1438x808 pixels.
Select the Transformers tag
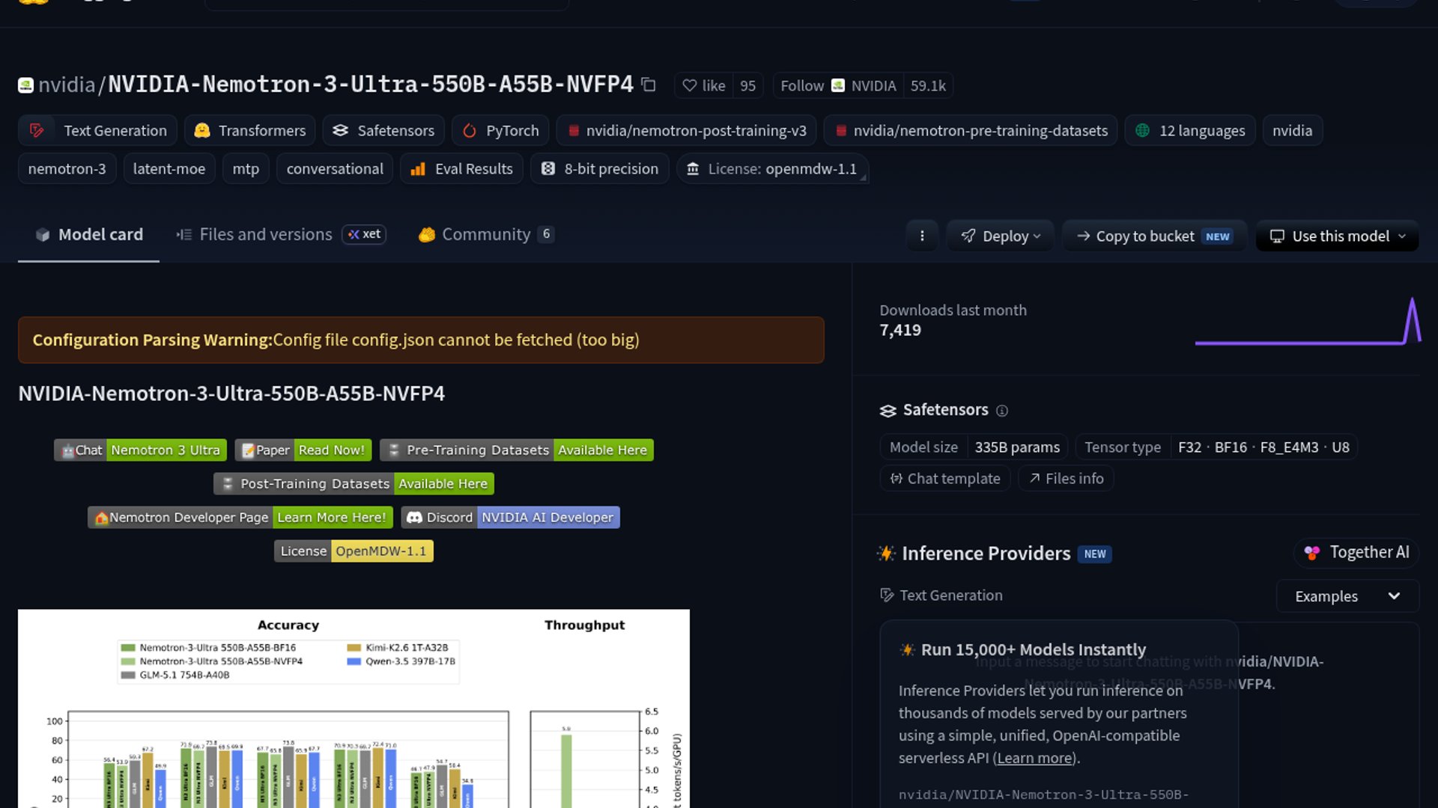(249, 130)
